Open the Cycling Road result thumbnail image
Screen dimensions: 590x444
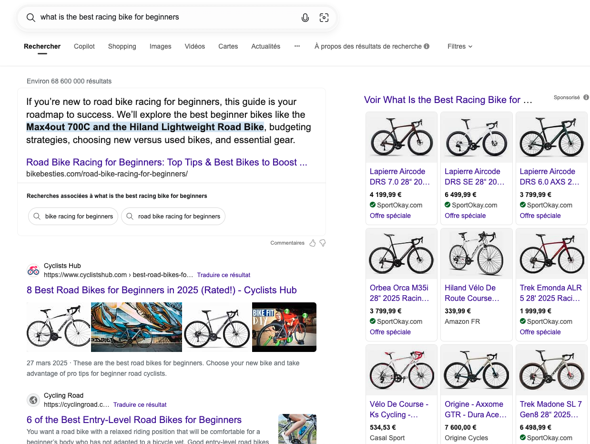297,429
